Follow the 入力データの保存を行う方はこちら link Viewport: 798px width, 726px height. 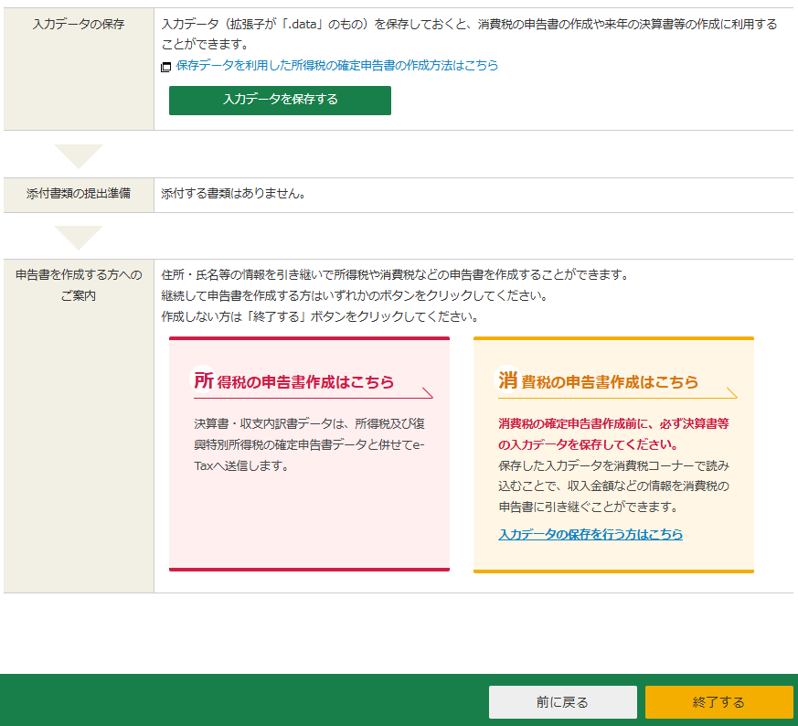(591, 534)
